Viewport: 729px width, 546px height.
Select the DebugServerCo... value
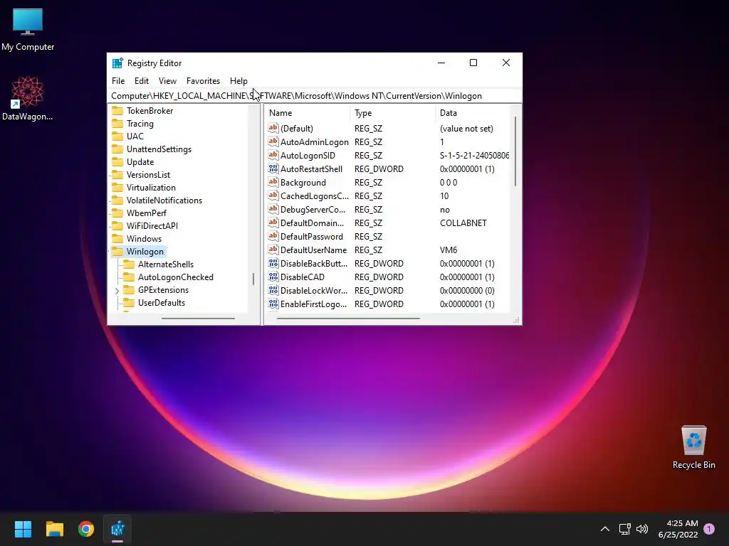[313, 210]
